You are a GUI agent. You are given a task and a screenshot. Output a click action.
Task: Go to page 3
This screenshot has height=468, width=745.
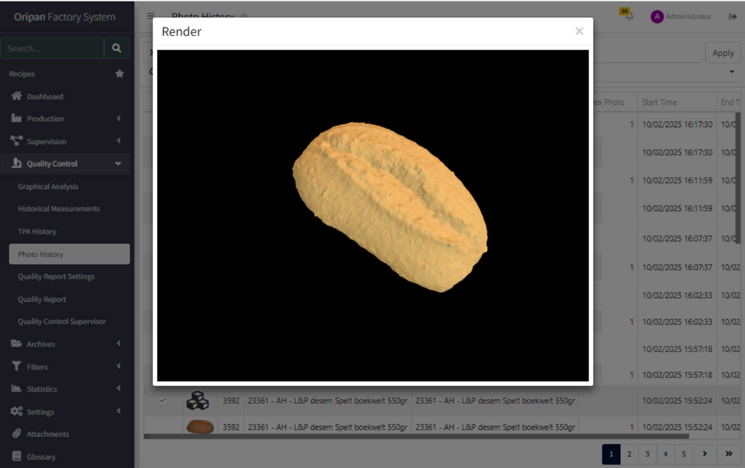(x=647, y=454)
